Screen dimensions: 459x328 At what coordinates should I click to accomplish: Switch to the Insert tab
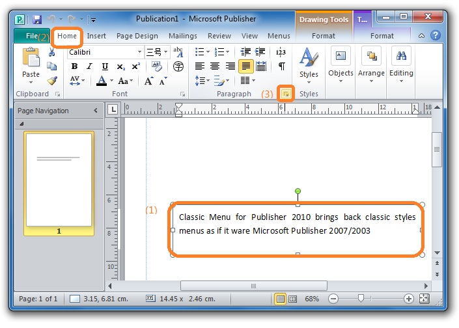click(x=96, y=36)
